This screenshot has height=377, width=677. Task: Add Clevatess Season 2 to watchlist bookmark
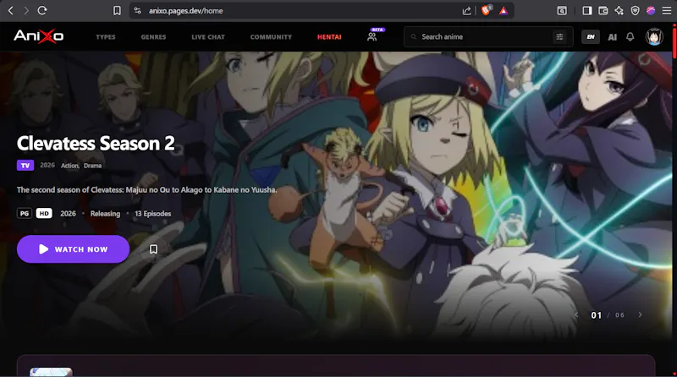(153, 249)
